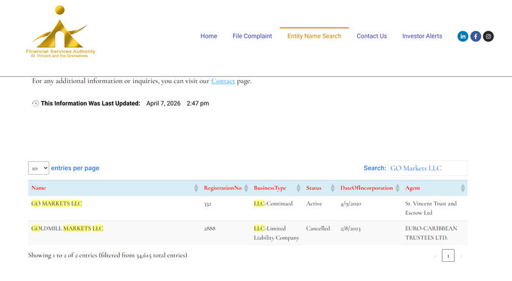Click the clock icon beside Last Updated
This screenshot has height=281, width=512.
tap(35, 104)
